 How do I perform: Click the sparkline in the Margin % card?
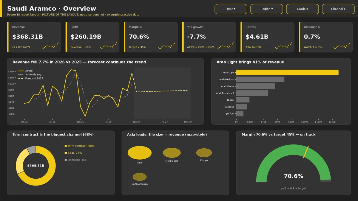(167, 46)
